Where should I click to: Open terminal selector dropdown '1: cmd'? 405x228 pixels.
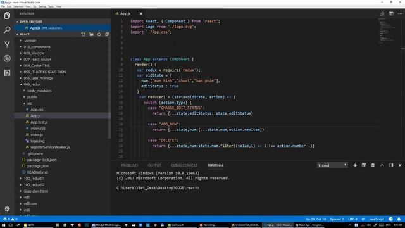[332, 165]
